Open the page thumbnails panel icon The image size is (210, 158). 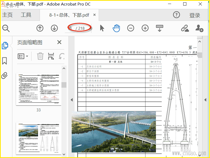pos(5,46)
